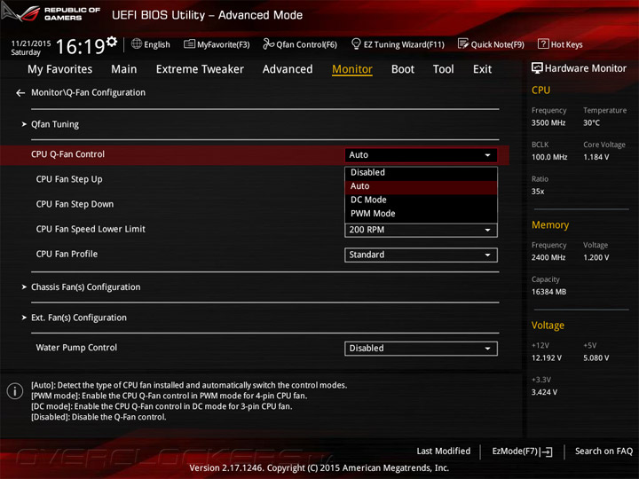Click the Hardware Monitor screen icon
The height and width of the screenshot is (479, 639).
[537, 68]
